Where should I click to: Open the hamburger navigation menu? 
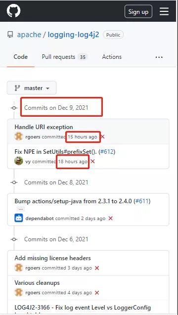164,11
